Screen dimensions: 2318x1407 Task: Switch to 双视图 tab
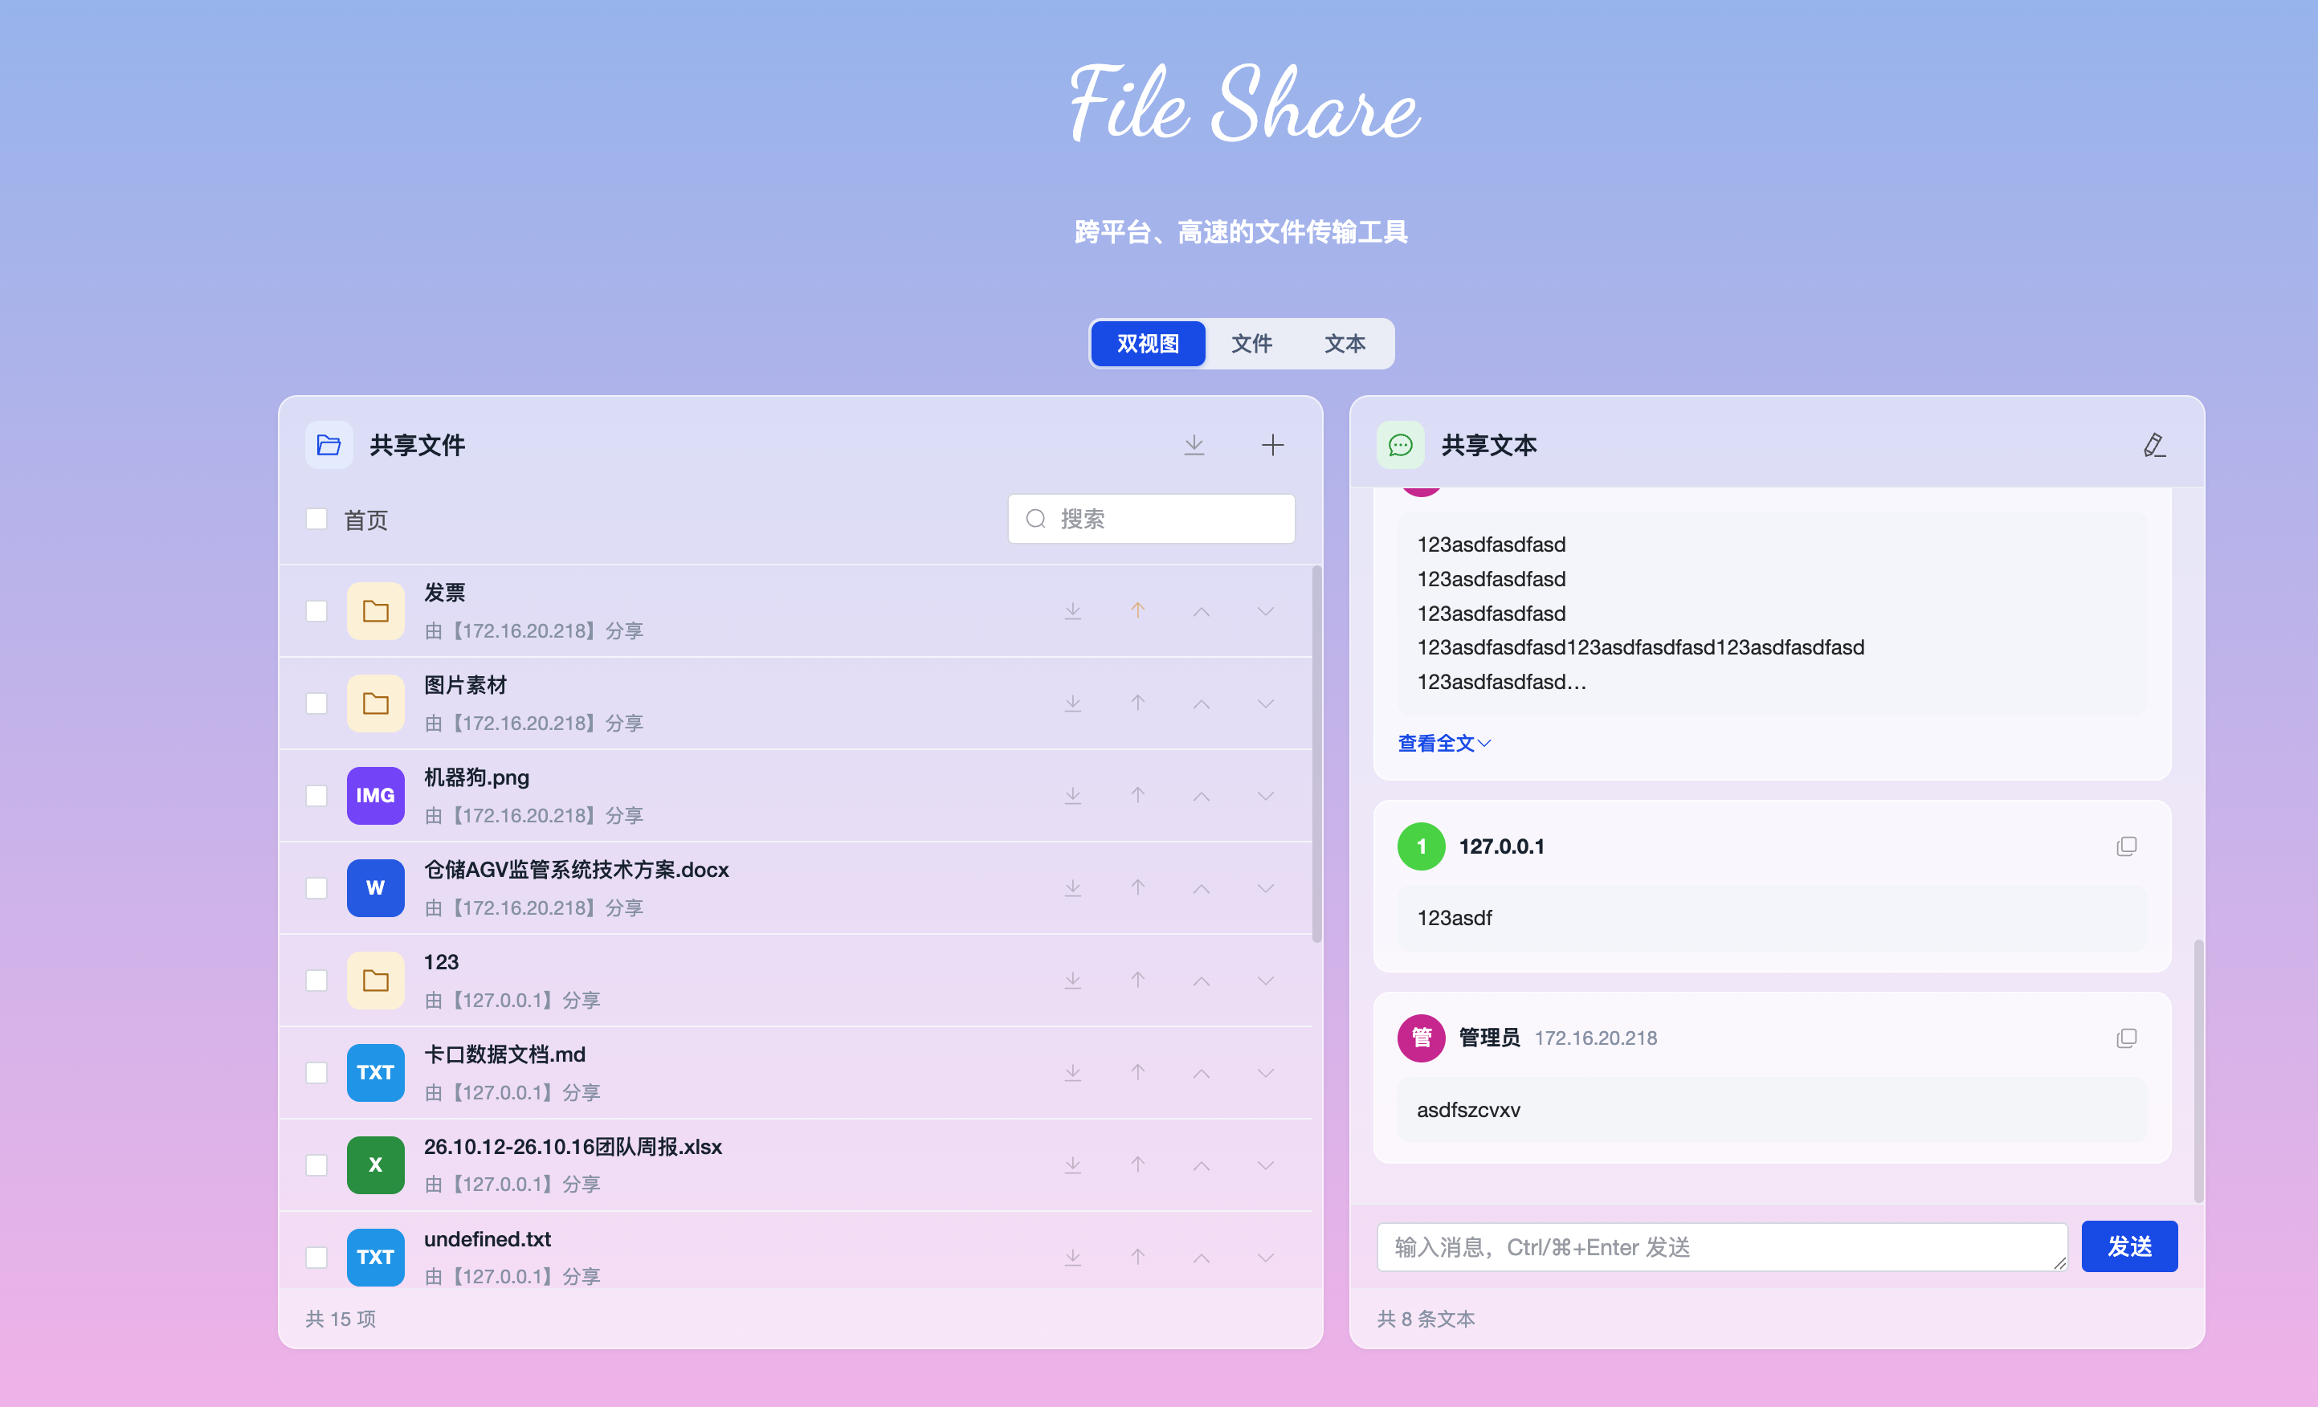click(x=1148, y=343)
